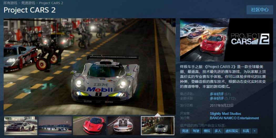
Task: Click the 全部评测 label
Action: tap(187, 98)
